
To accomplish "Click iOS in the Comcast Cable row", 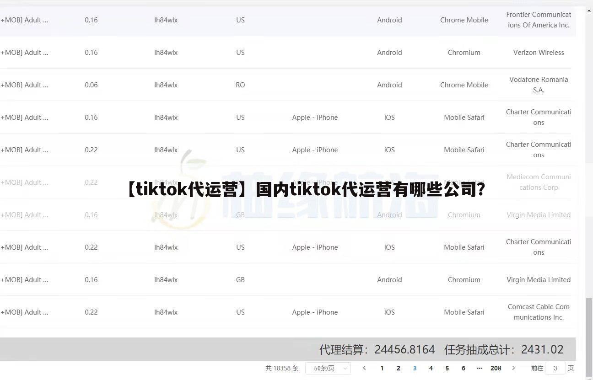I will click(389, 312).
